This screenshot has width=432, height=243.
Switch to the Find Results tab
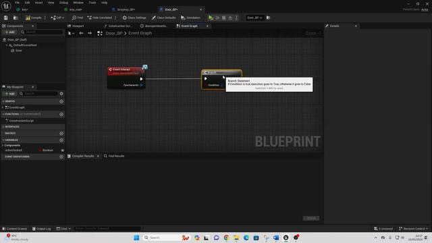click(x=114, y=156)
